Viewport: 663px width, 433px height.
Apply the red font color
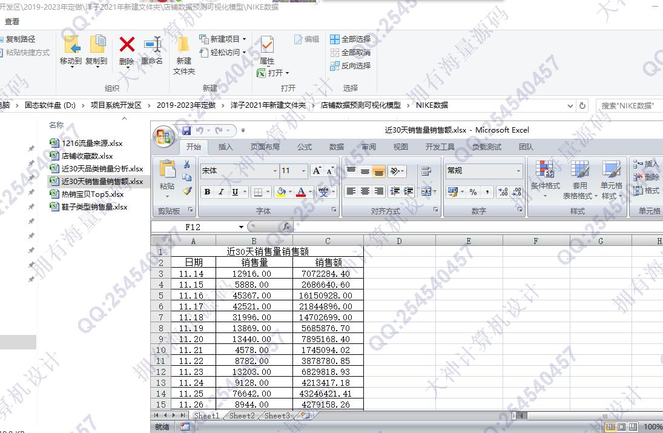(x=301, y=192)
